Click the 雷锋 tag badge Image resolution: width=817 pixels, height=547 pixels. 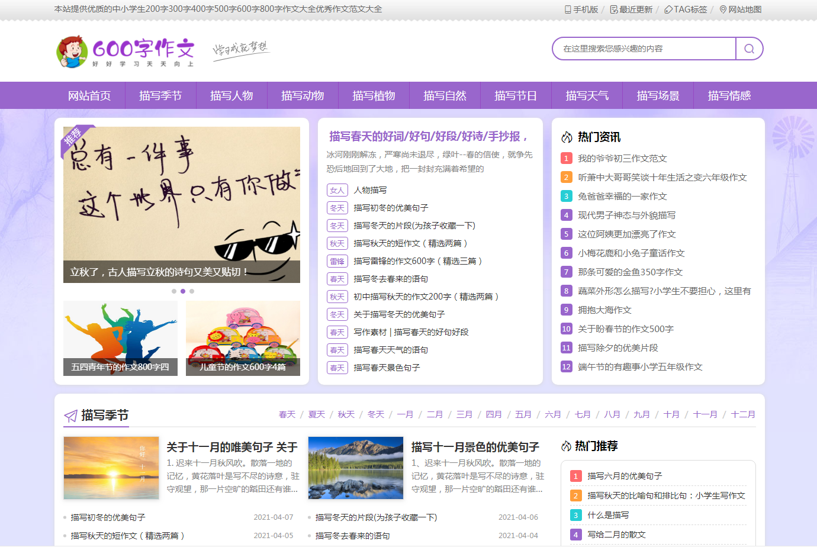[337, 261]
